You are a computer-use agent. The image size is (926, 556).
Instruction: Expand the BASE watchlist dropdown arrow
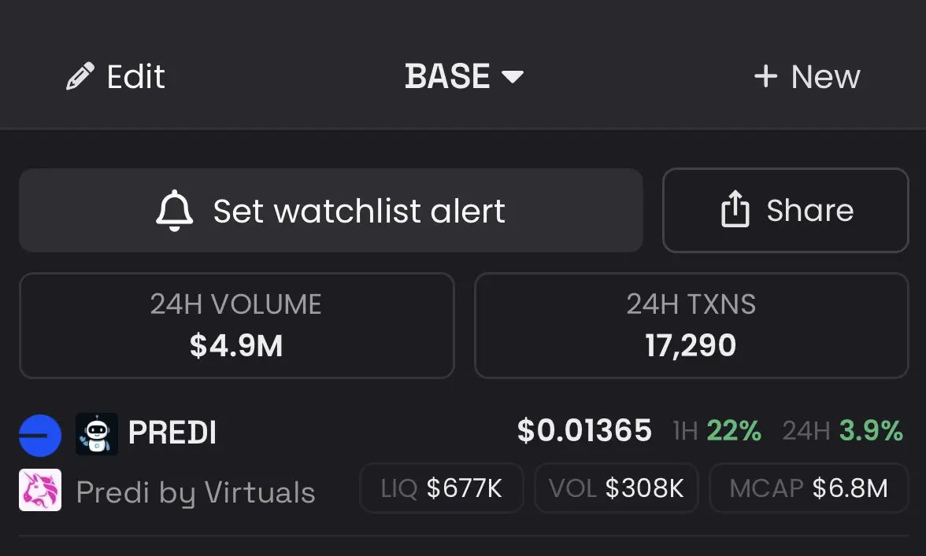[x=512, y=76]
